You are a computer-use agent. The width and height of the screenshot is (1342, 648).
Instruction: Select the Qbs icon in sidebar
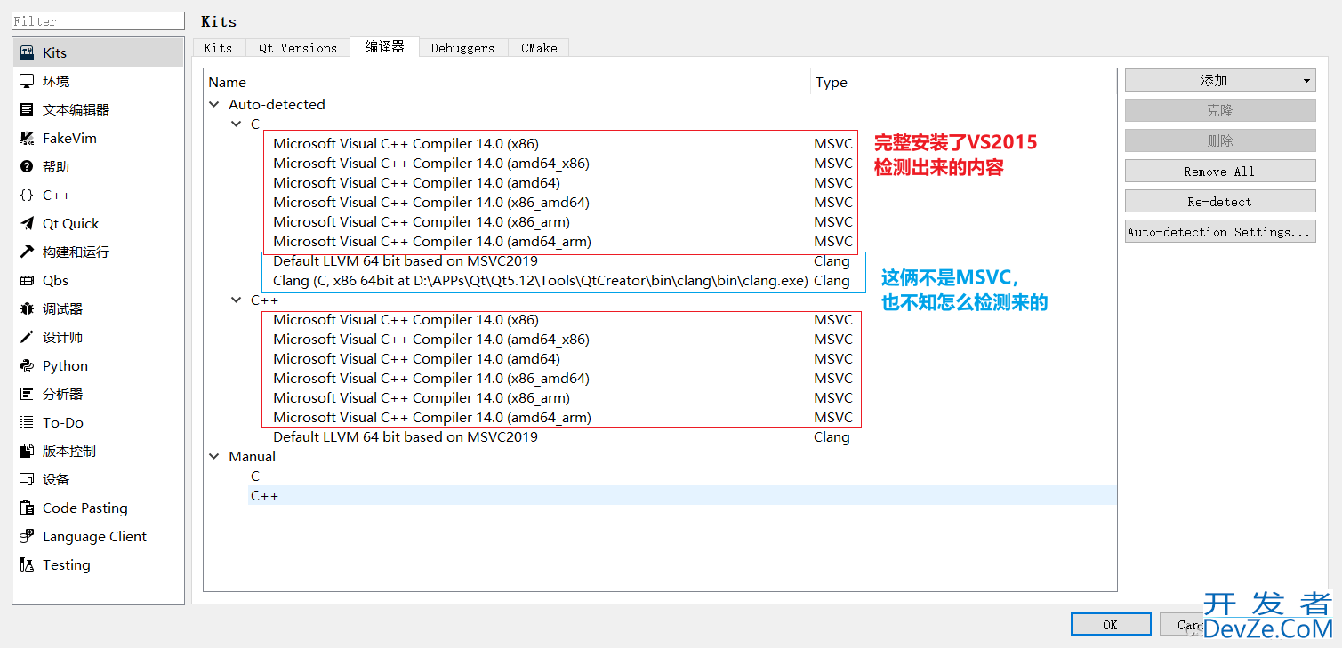[x=27, y=281]
